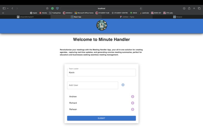
Task: Open the STUDENT HUB bookmark
Action: (102, 13)
